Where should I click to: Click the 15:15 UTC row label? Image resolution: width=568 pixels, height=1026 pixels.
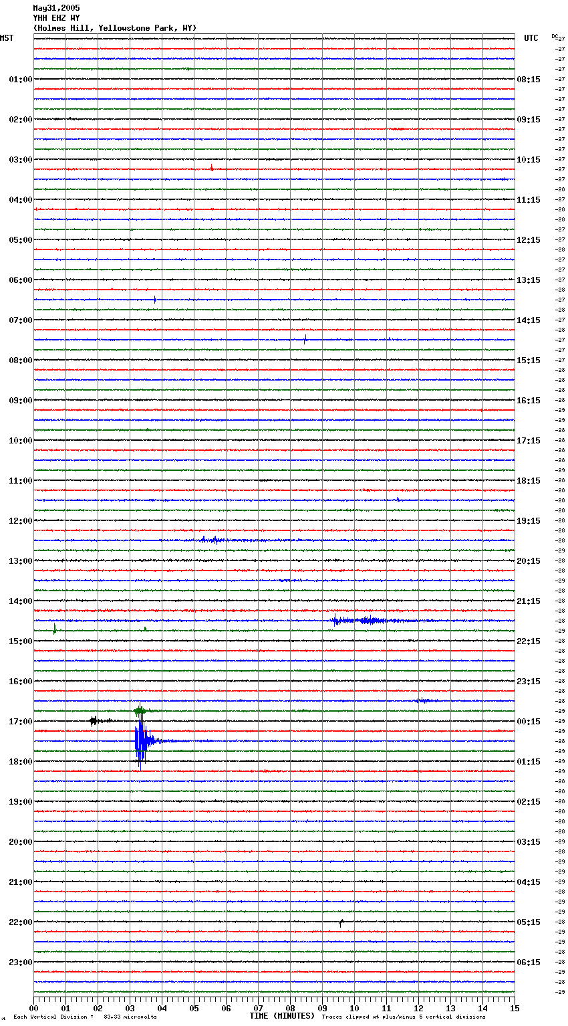point(529,361)
